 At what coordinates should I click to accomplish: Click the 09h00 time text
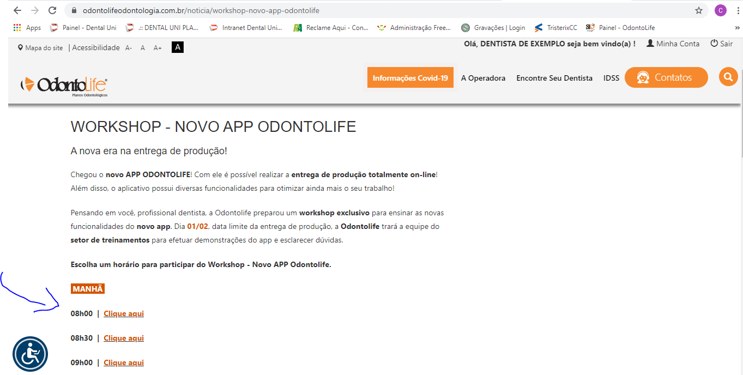click(82, 362)
